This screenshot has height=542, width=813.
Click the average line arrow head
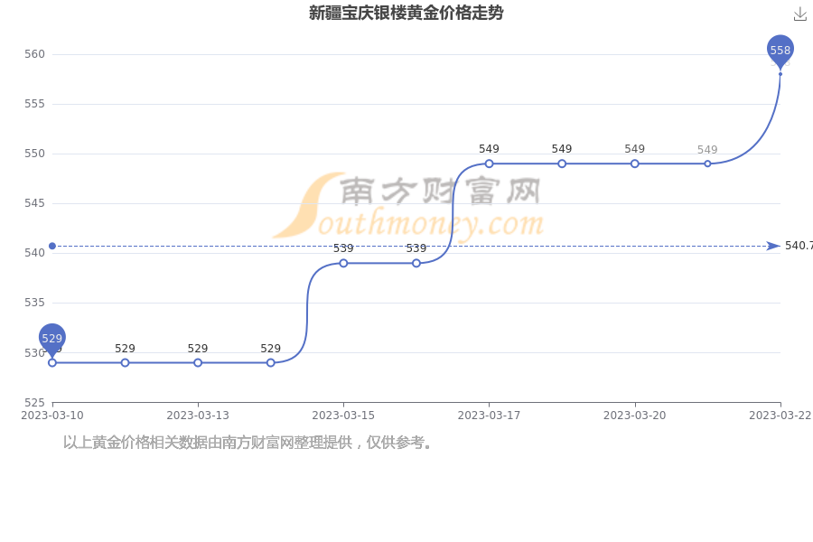[x=773, y=246]
